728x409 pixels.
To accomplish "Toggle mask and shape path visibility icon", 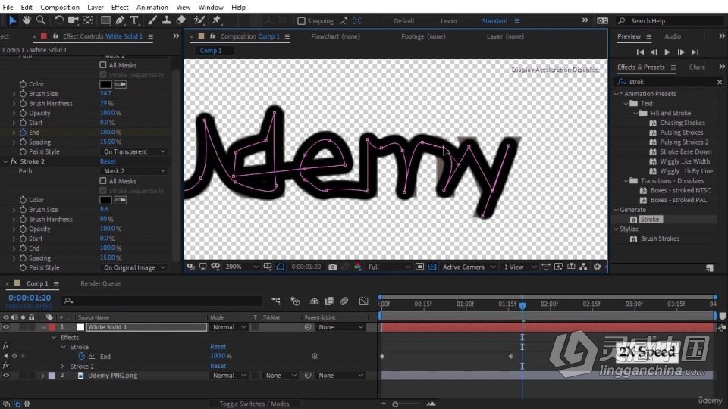I will (281, 267).
